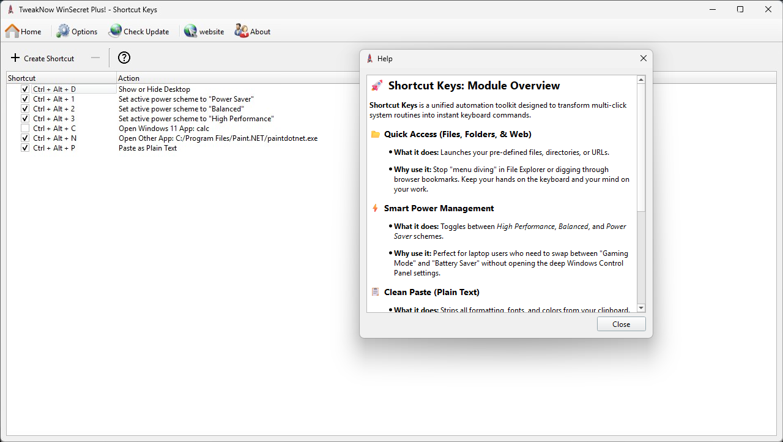Uncheck the Ctrl + Alt + D shortcut
The image size is (783, 442).
25,89
